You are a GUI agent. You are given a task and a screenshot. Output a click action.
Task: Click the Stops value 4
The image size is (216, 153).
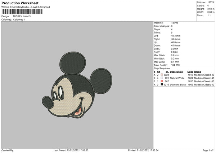click(172, 29)
